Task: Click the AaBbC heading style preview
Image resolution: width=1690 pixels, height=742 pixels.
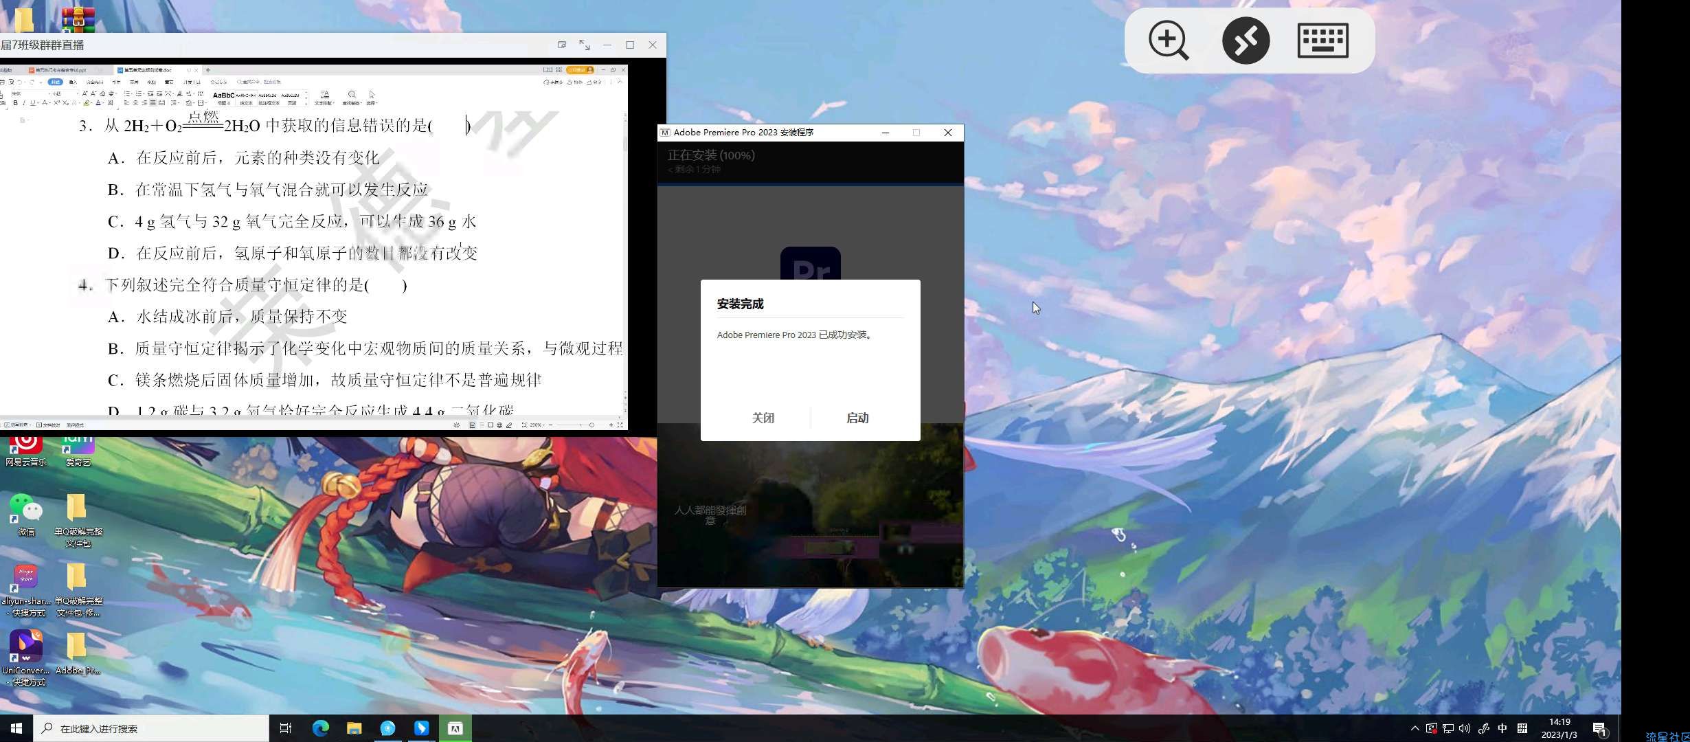Action: pos(223,98)
